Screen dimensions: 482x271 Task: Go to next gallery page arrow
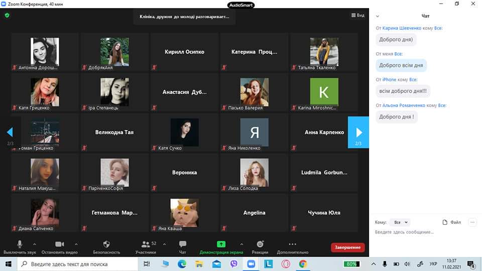point(358,132)
